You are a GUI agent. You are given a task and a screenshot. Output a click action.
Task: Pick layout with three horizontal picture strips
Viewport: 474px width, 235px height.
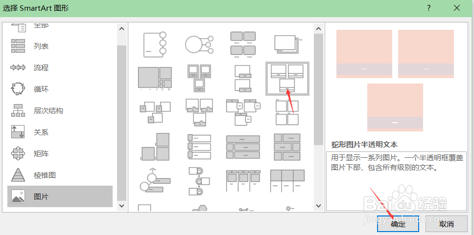199,147
